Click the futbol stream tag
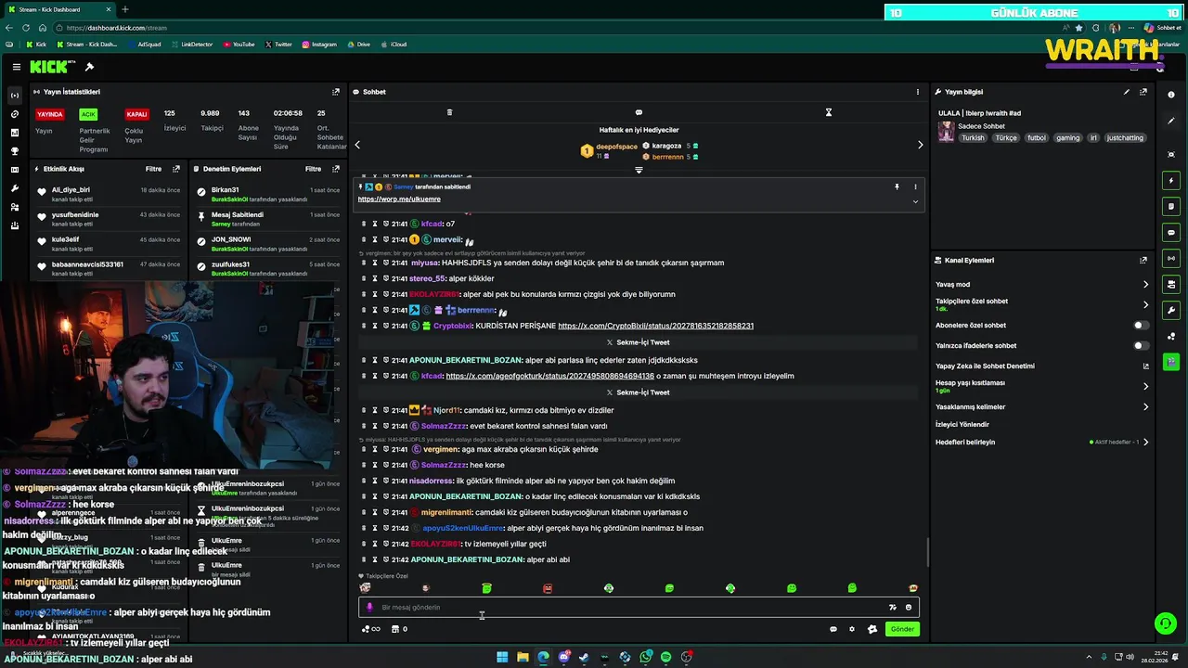Image resolution: width=1188 pixels, height=668 pixels. point(1037,138)
